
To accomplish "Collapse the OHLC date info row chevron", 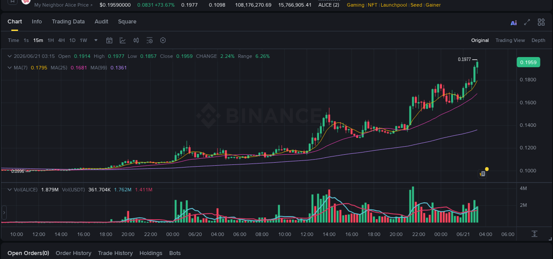I will coord(10,56).
